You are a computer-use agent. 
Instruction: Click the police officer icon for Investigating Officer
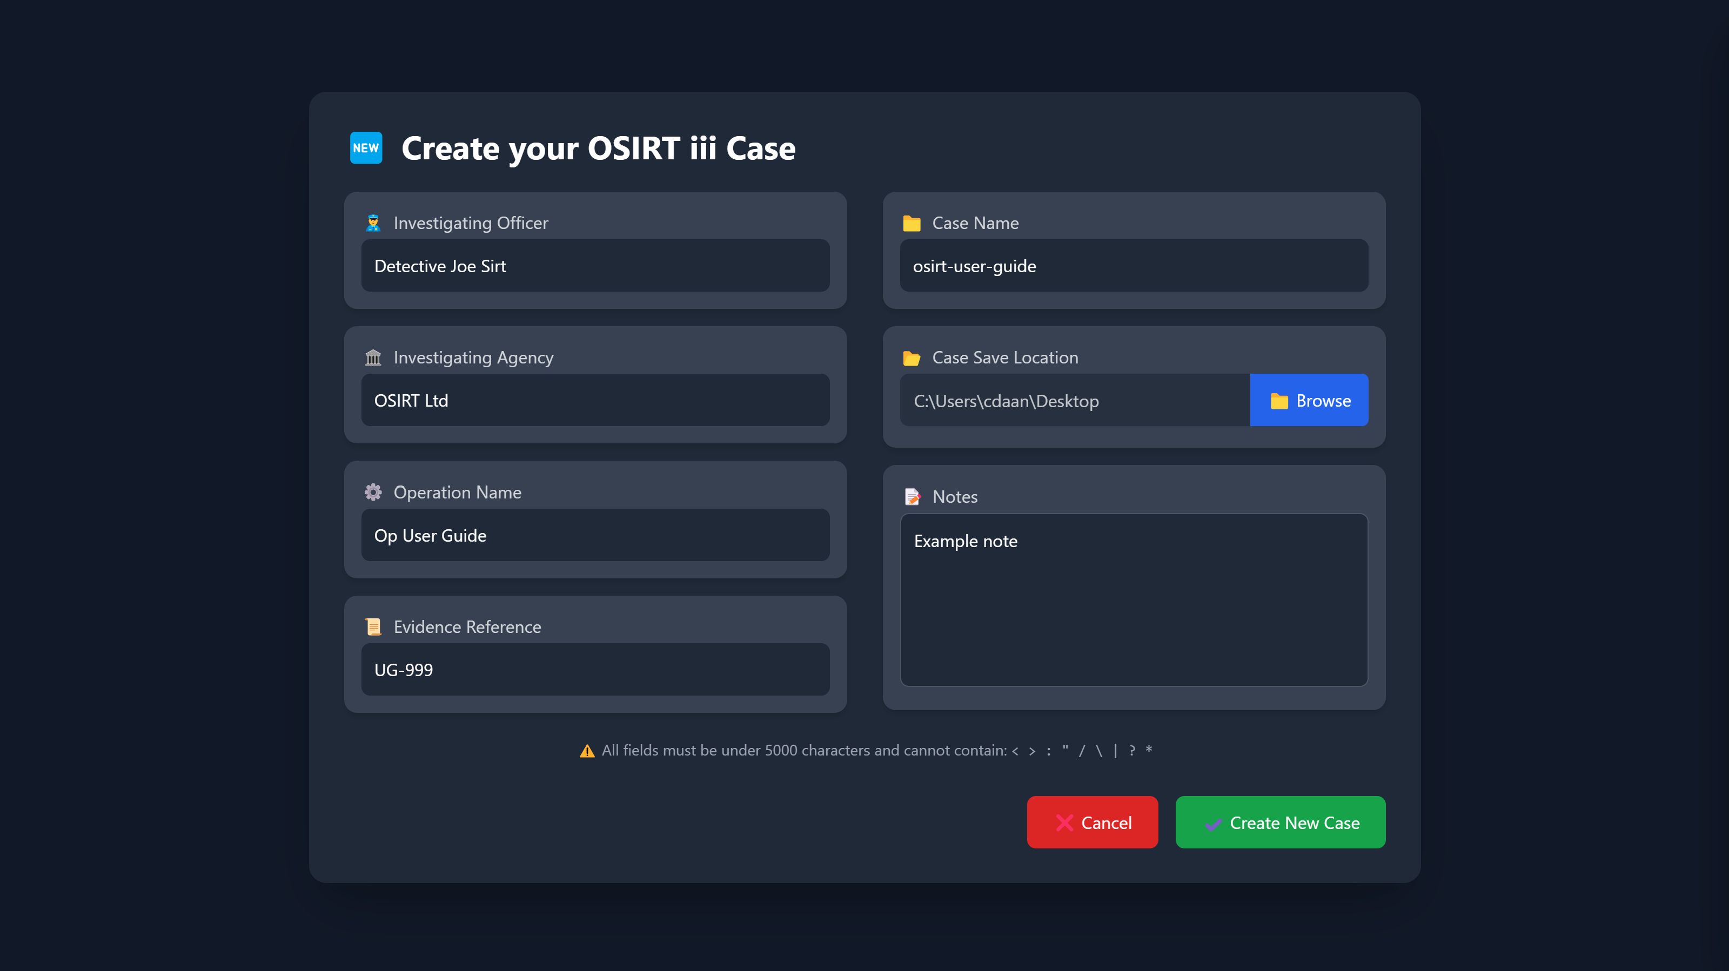coord(373,223)
